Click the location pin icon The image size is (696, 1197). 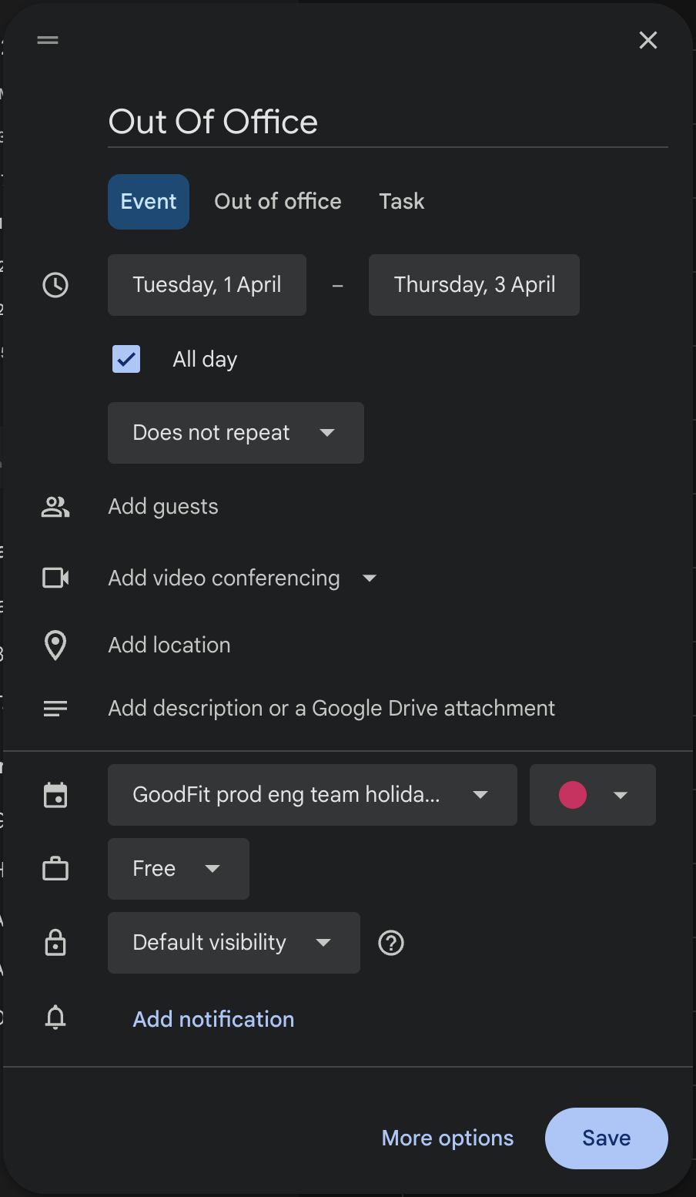pos(55,645)
